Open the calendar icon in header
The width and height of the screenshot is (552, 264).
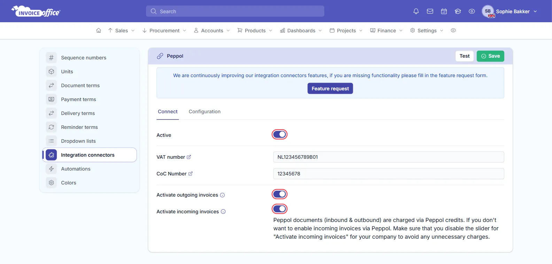click(x=444, y=11)
